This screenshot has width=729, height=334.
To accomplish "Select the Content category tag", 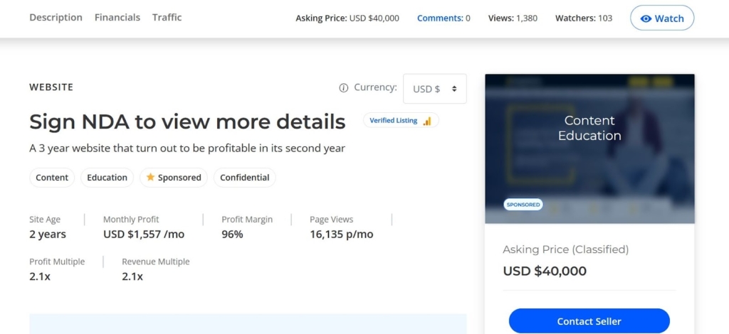I will [52, 178].
